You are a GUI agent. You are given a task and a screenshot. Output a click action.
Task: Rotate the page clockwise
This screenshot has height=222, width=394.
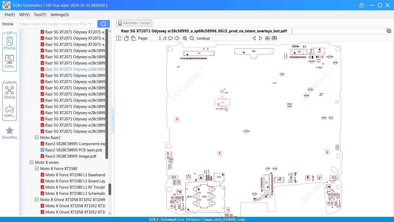click(x=133, y=38)
